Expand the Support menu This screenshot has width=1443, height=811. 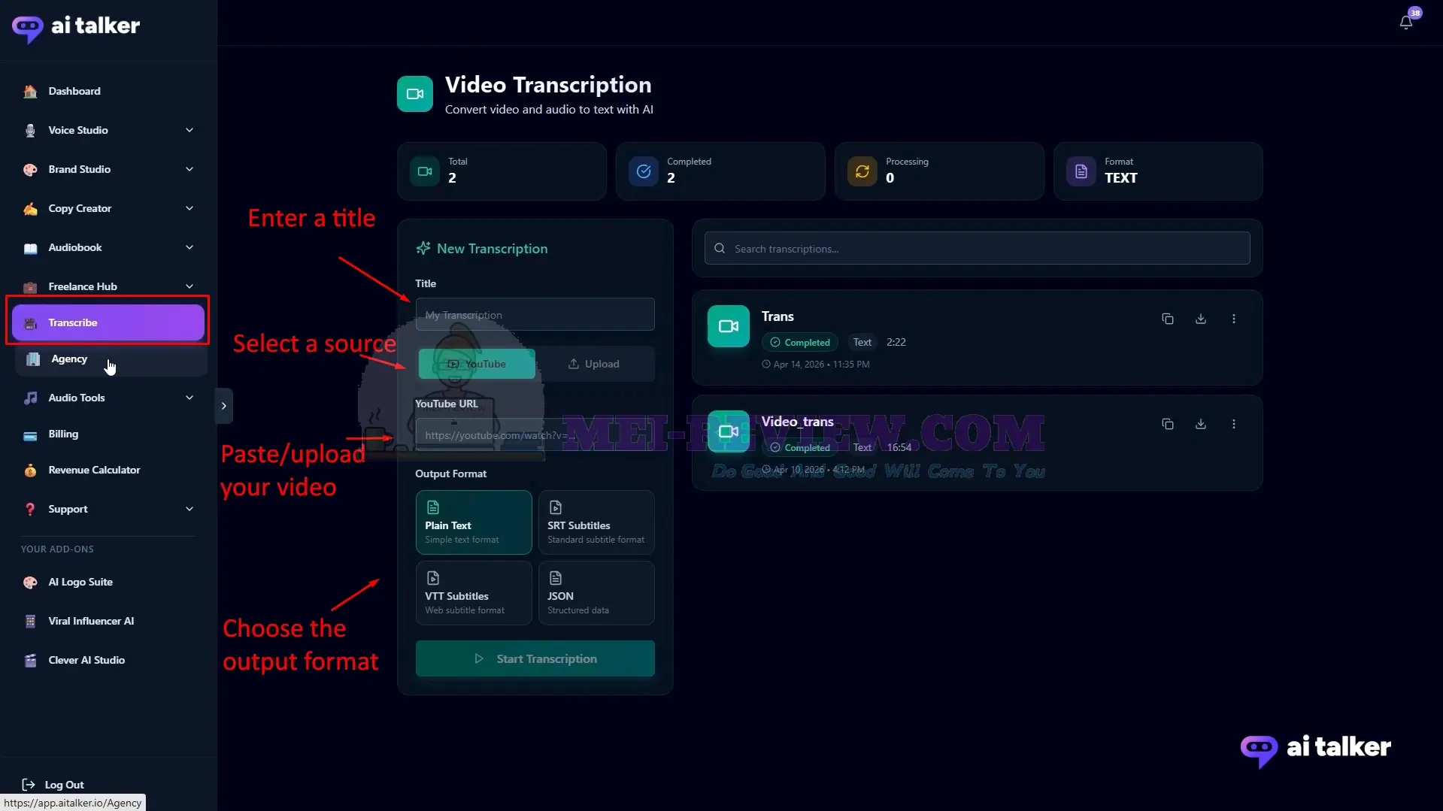[108, 509]
